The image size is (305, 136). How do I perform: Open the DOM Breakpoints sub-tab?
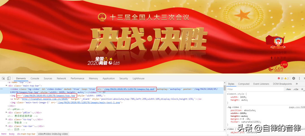pyautogui.click(x=282, y=84)
